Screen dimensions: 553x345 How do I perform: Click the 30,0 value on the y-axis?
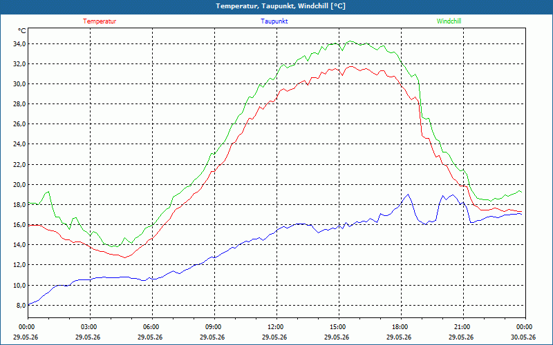point(19,83)
